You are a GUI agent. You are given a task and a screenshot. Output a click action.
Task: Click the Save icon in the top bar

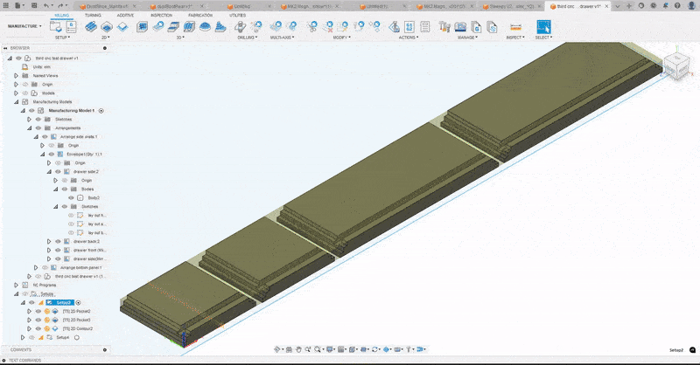coord(34,6)
